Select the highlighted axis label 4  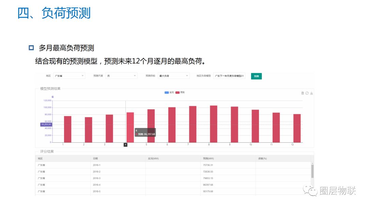pos(125,145)
